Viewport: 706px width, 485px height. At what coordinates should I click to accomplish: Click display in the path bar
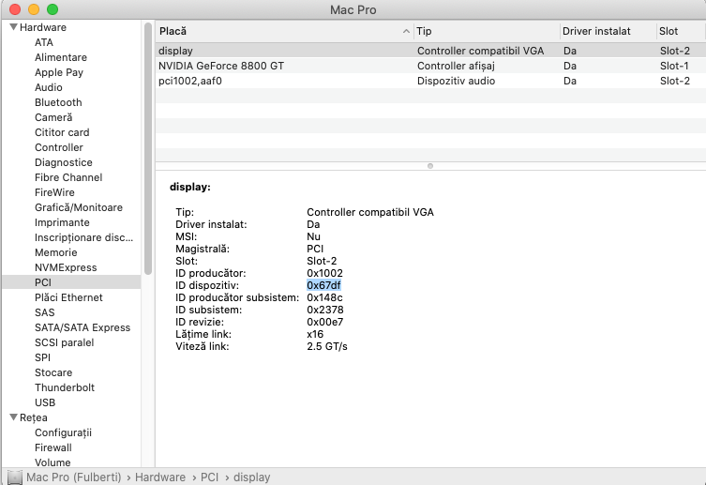point(251,477)
